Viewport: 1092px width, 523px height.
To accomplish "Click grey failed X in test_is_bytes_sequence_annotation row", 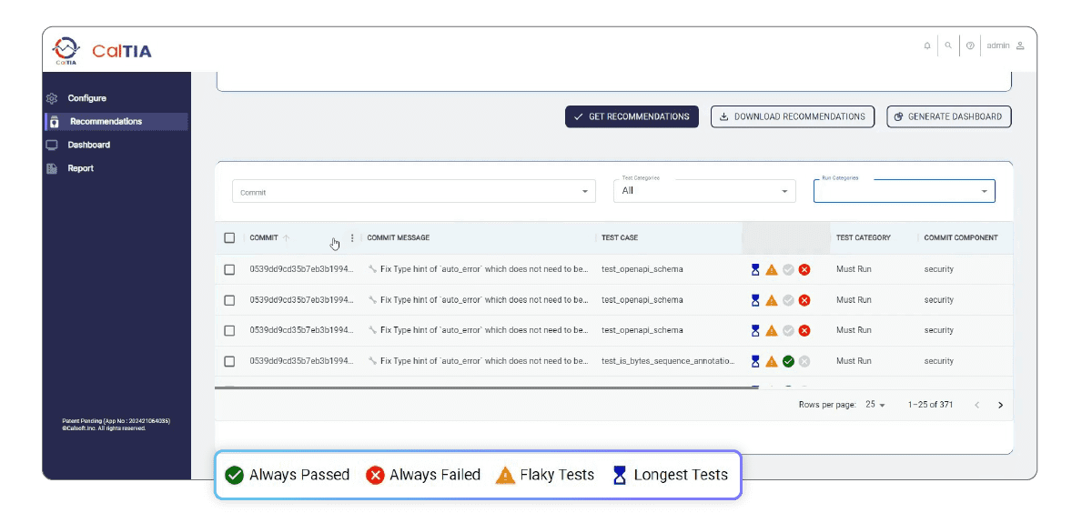I will pyautogui.click(x=804, y=361).
